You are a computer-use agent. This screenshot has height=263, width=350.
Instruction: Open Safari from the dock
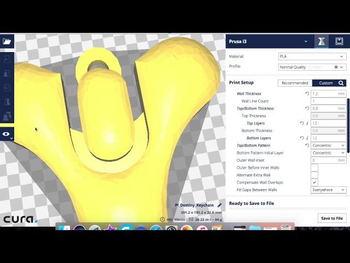(156, 228)
